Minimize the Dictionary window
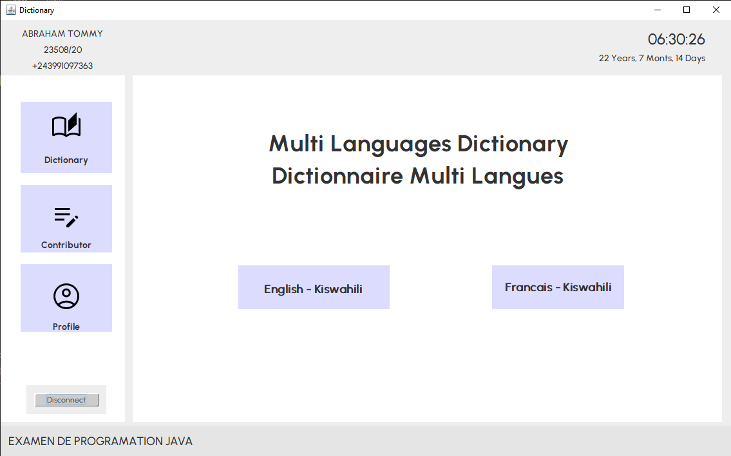 (x=657, y=10)
